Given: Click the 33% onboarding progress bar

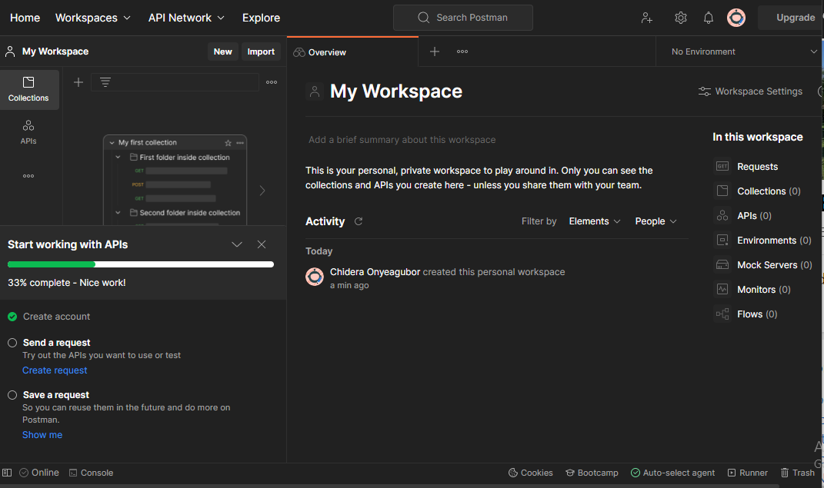Looking at the screenshot, I should pos(141,264).
